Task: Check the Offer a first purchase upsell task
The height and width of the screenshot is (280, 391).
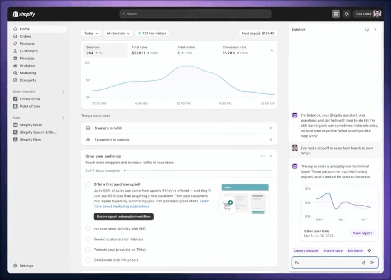Action: 87,184
